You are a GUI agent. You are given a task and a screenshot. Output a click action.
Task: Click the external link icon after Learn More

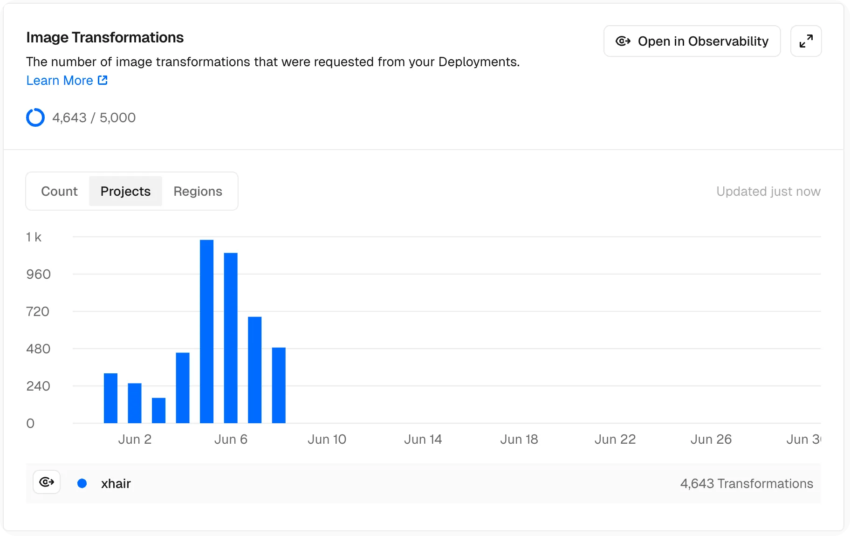tap(103, 80)
